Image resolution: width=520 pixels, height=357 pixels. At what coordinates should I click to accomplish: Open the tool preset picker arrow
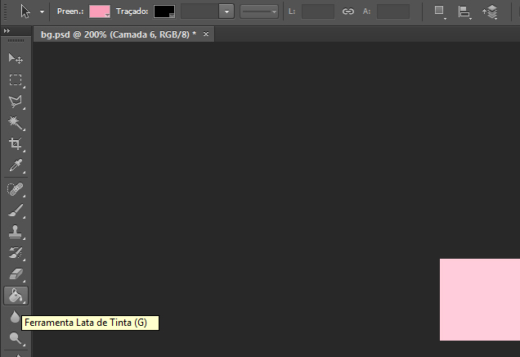click(42, 11)
